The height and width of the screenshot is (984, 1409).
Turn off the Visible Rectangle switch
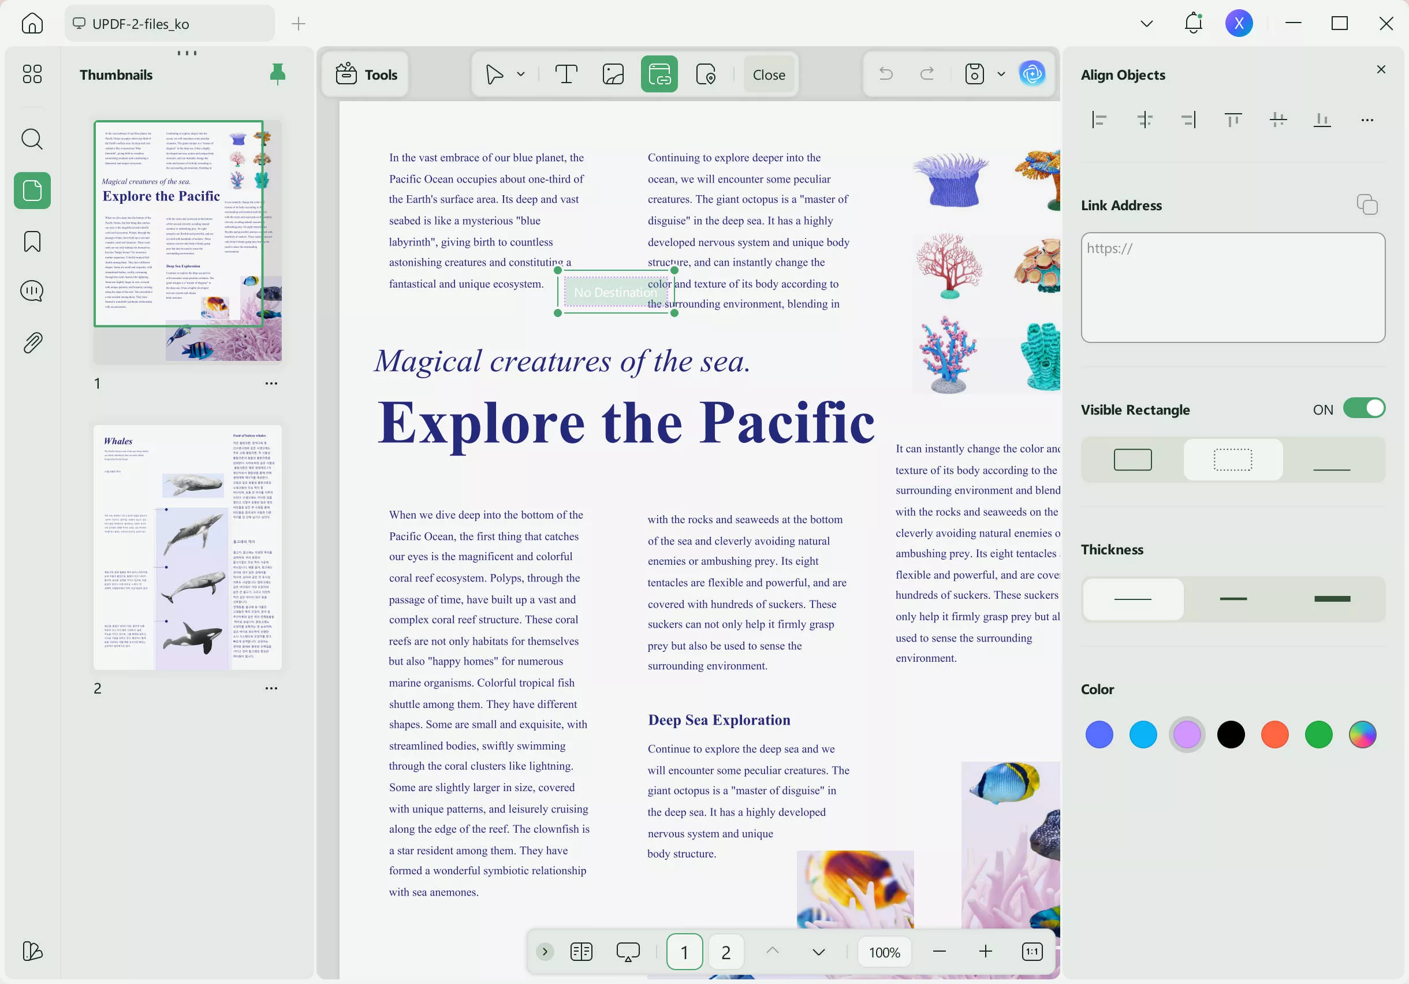click(x=1363, y=408)
